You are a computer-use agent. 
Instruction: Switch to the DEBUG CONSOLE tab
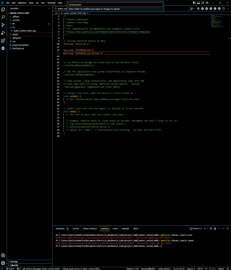coord(90,229)
